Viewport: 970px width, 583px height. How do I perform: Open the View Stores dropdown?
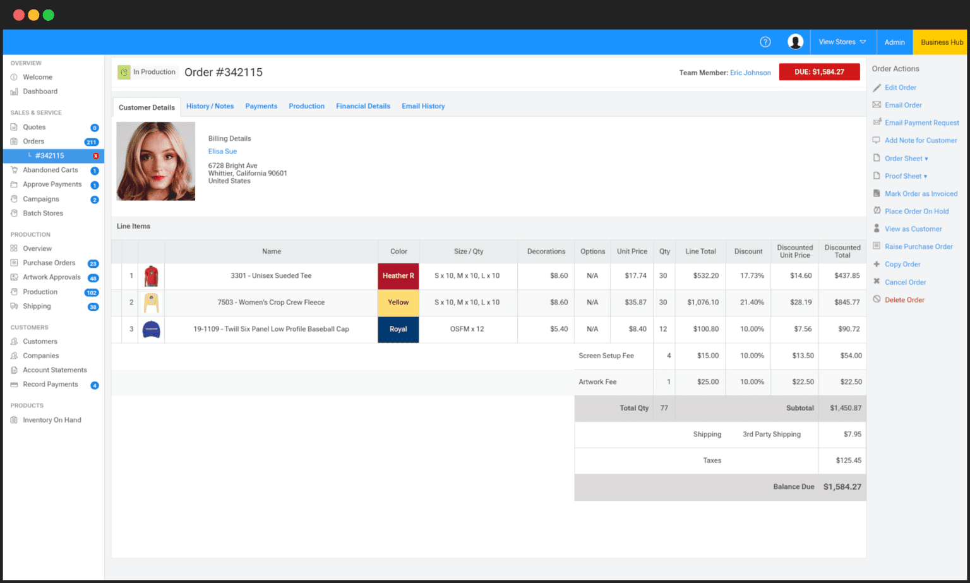(842, 42)
